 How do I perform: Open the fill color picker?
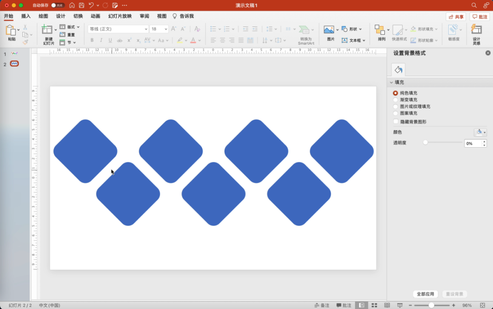click(x=480, y=132)
